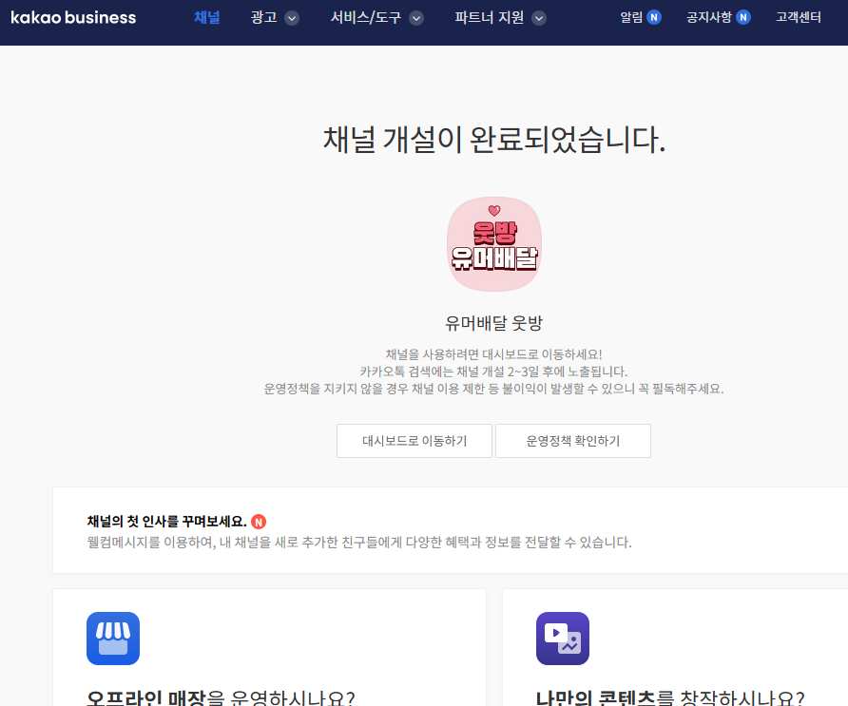848x706 pixels.
Task: Click the 유머배달 웃방 channel name text
Action: coord(493,323)
